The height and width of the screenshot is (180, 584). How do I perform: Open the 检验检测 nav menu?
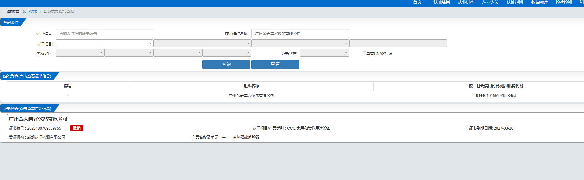tap(563, 2)
